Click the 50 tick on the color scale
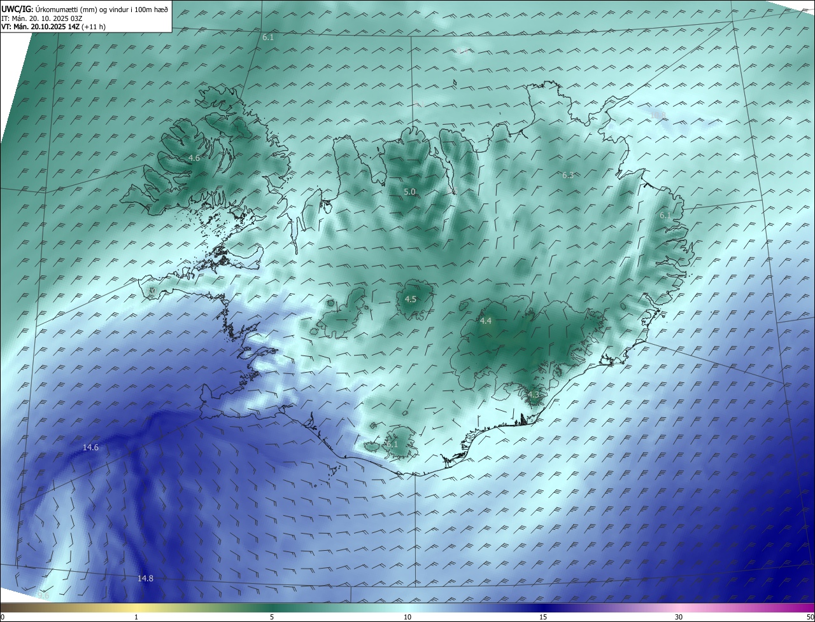The height and width of the screenshot is (622, 815). point(810,617)
